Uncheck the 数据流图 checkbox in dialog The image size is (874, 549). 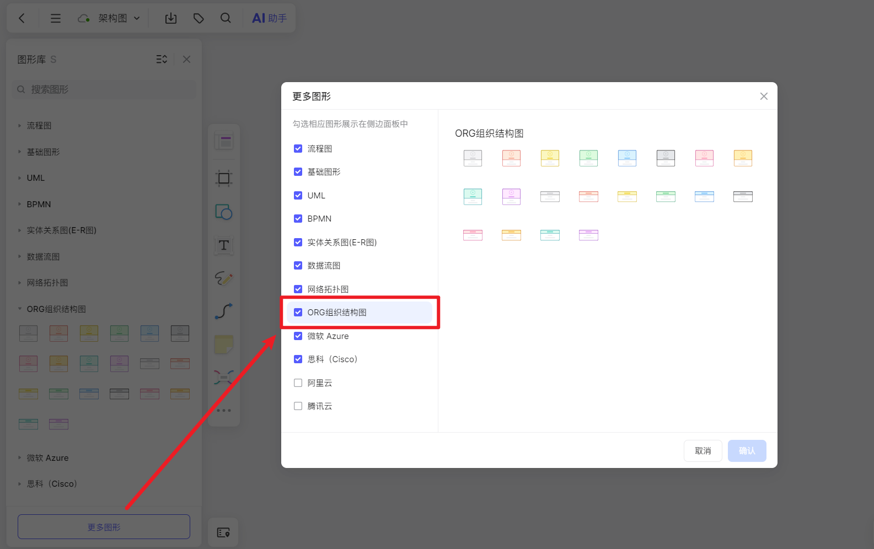pyautogui.click(x=298, y=266)
